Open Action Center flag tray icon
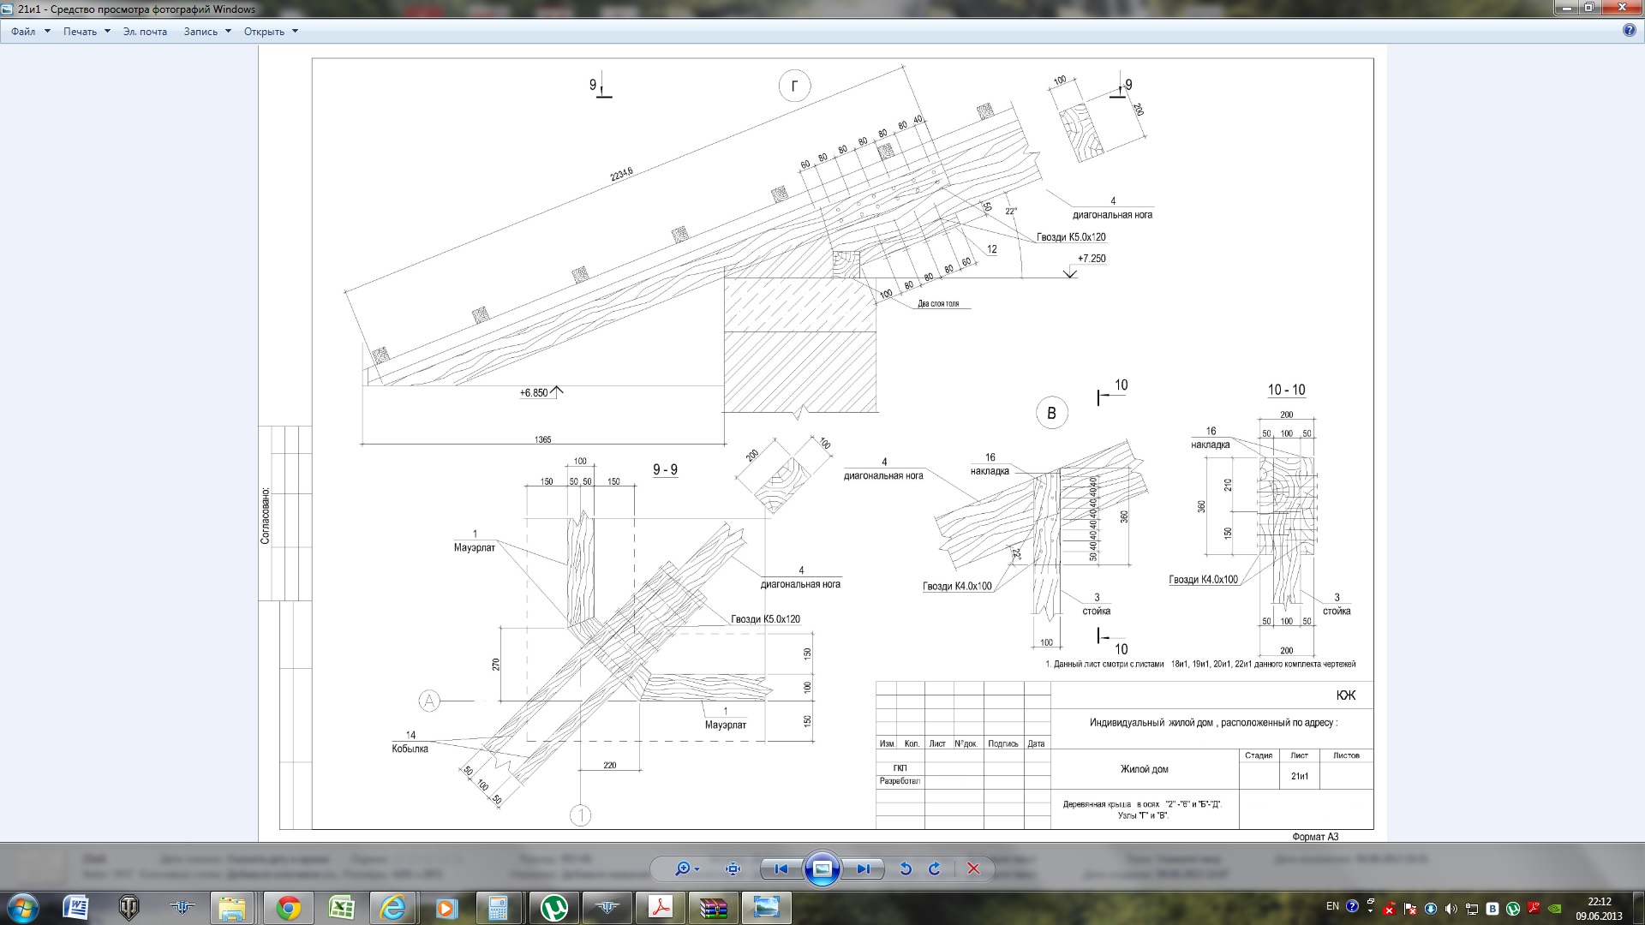This screenshot has height=925, width=1645. click(x=1409, y=909)
